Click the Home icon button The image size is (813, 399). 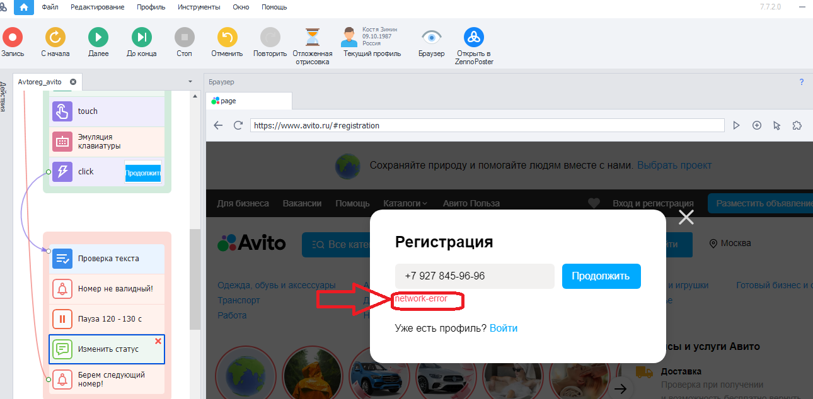click(x=24, y=8)
